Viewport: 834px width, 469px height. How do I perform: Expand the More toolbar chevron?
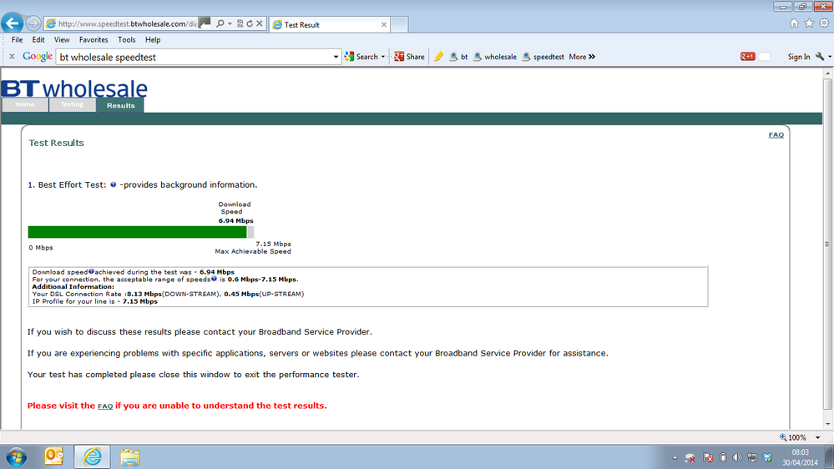592,57
